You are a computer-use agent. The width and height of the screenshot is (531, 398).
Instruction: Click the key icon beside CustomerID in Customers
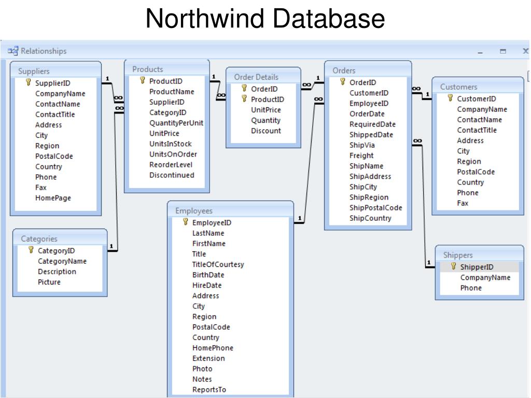click(x=450, y=98)
